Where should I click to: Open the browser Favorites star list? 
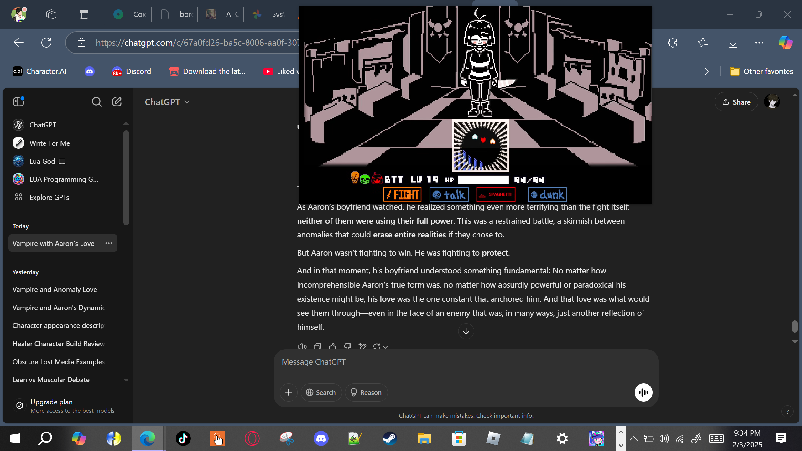pyautogui.click(x=703, y=43)
